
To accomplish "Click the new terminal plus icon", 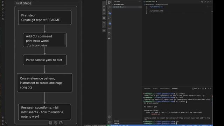I will coord(198,89).
